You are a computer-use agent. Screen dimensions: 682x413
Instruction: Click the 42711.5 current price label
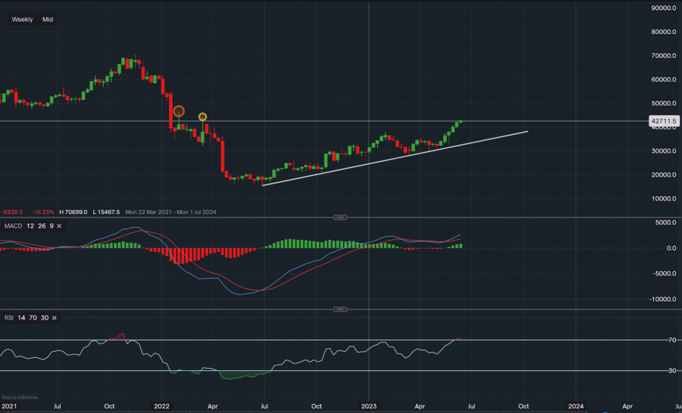[664, 121]
